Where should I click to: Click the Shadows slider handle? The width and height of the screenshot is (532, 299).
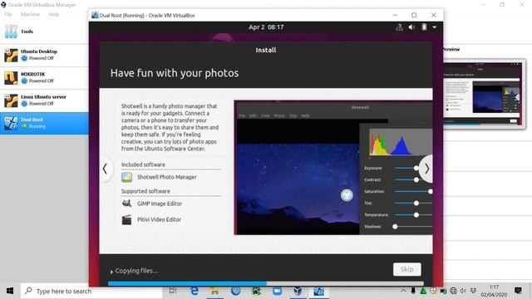pyautogui.click(x=395, y=227)
